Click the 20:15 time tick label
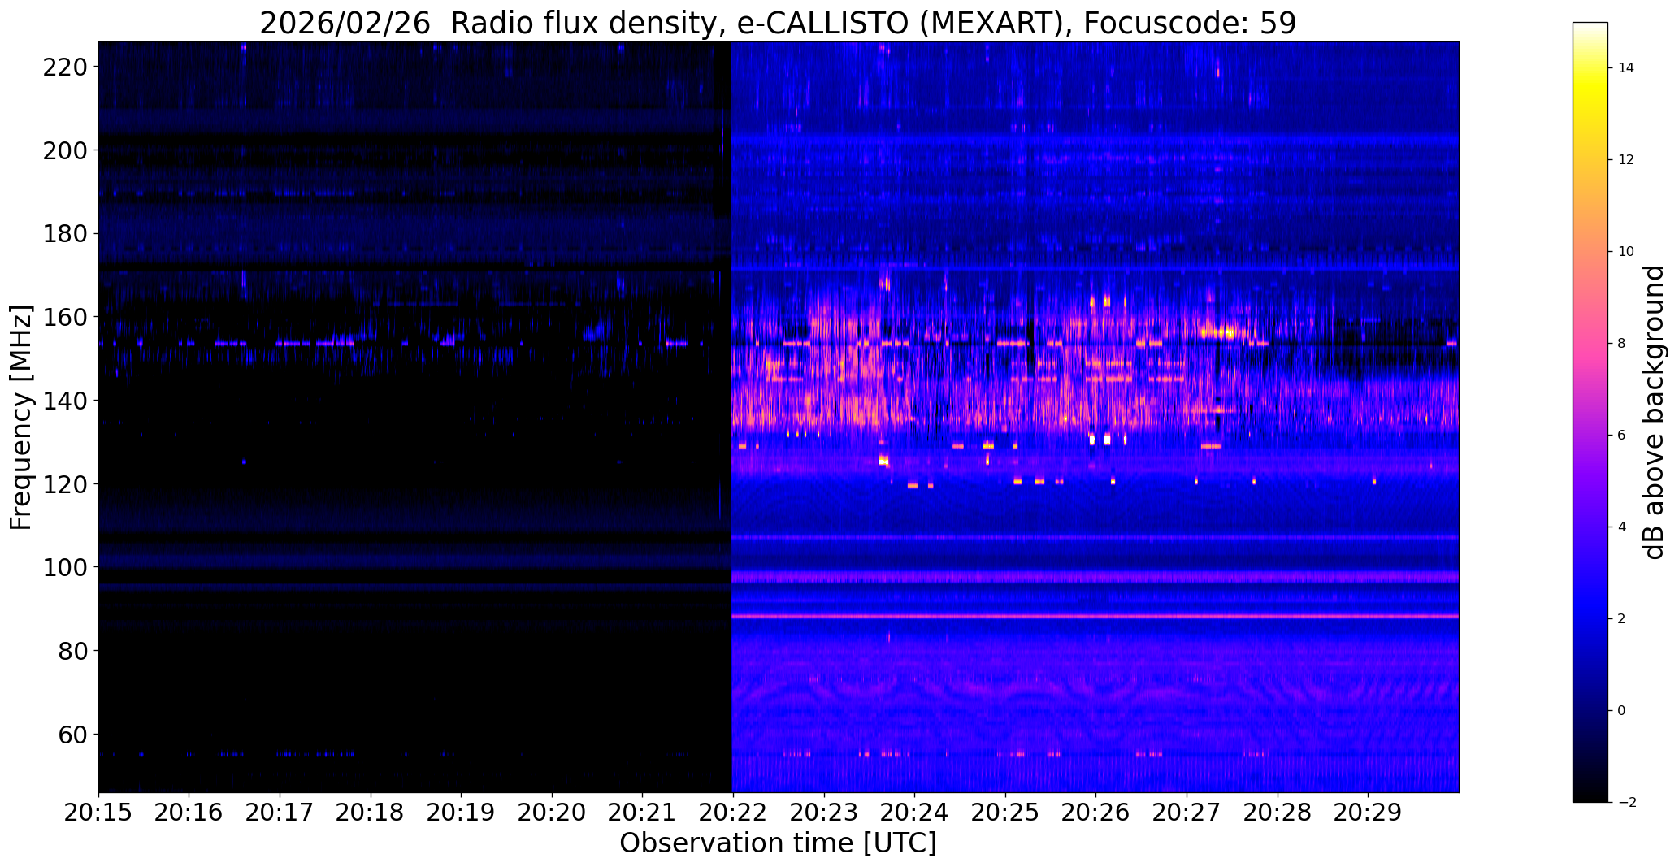This screenshot has height=867, width=1679. [x=98, y=813]
